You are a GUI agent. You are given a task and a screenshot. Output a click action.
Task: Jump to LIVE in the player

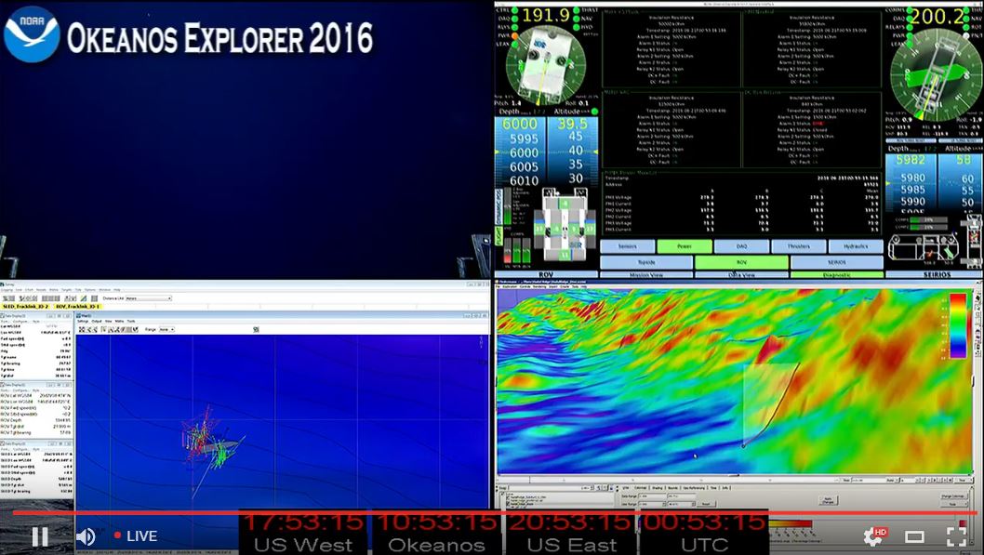(136, 536)
